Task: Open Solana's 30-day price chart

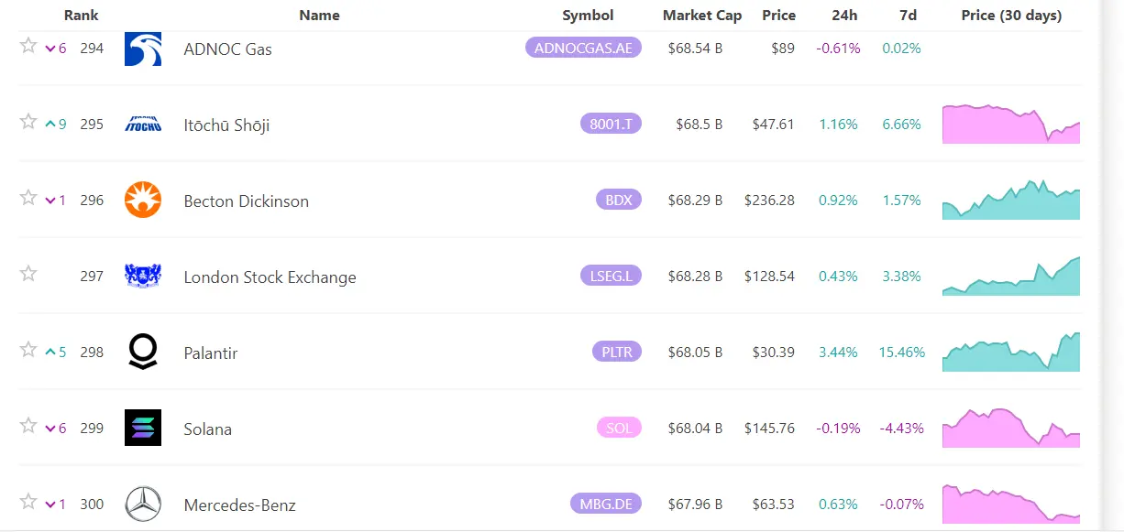Action: click(1009, 427)
